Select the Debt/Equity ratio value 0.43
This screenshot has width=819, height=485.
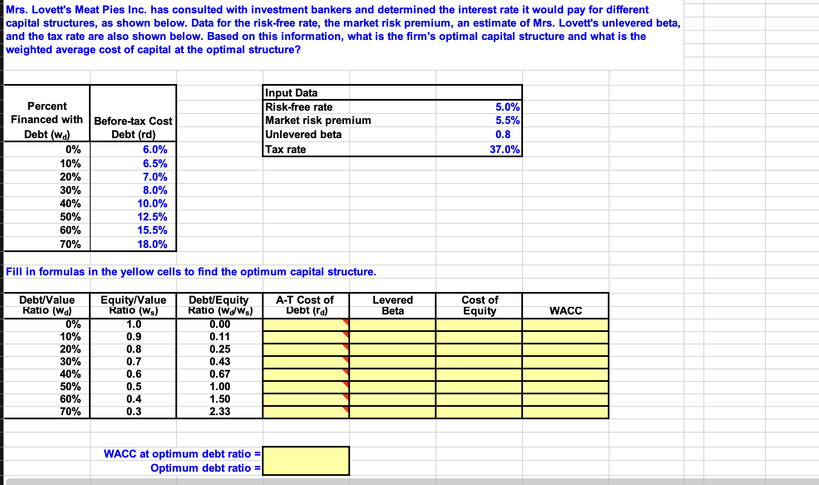coord(220,361)
